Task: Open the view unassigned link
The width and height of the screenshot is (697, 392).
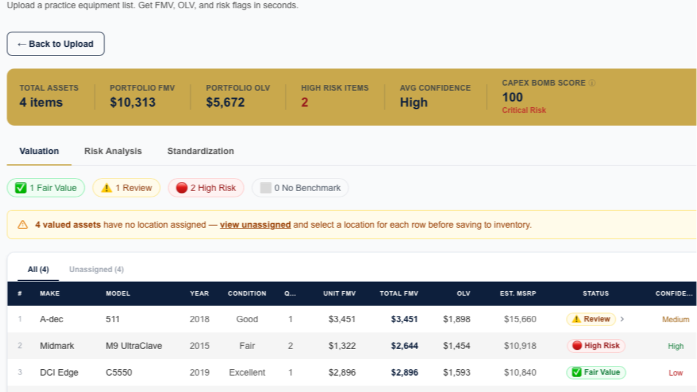Action: 255,224
